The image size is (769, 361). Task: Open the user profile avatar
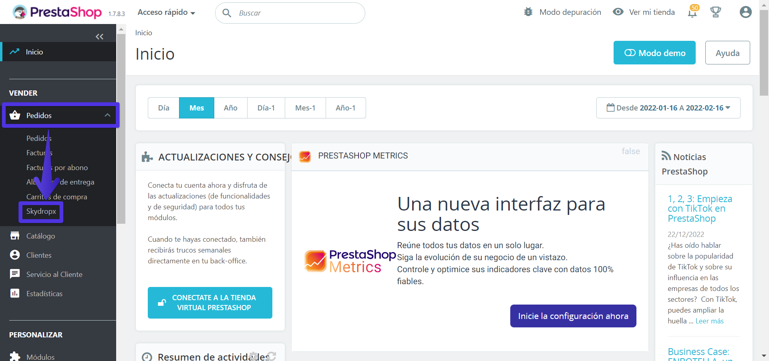(745, 12)
